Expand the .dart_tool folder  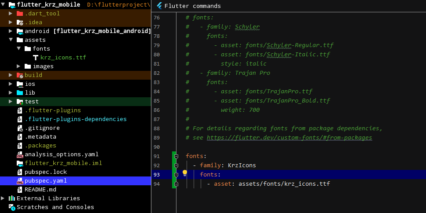(x=11, y=14)
